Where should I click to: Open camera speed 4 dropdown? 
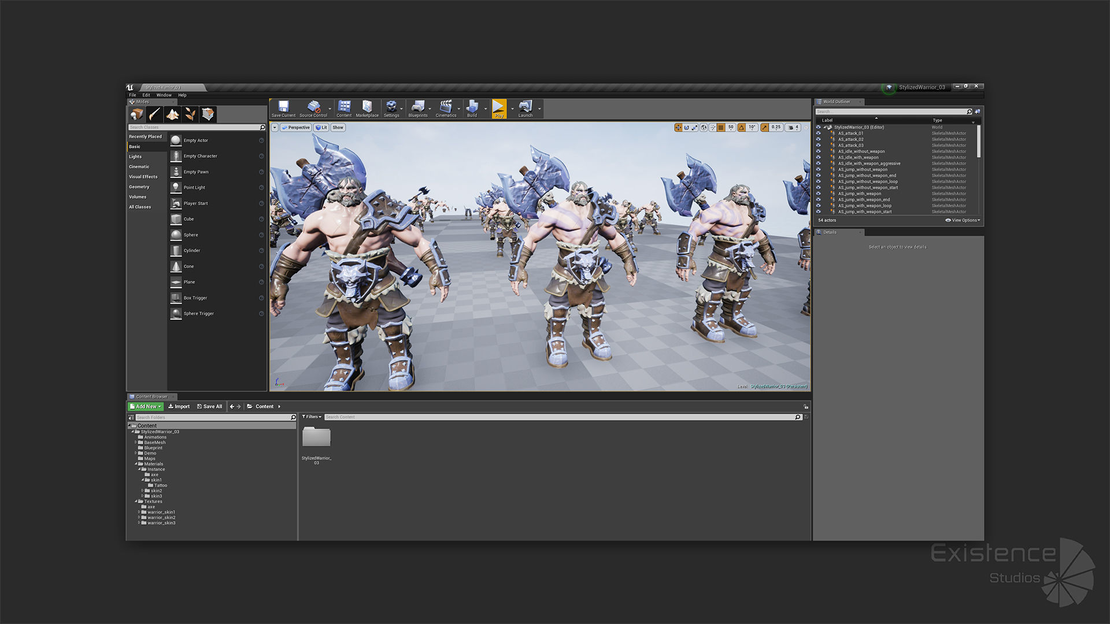[793, 128]
